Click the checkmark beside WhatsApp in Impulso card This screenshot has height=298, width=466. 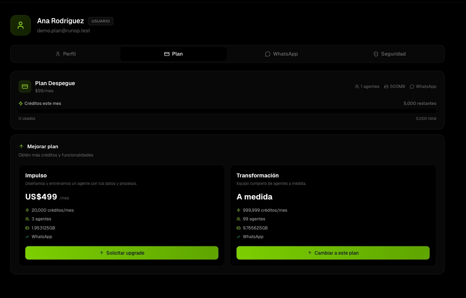(27, 237)
